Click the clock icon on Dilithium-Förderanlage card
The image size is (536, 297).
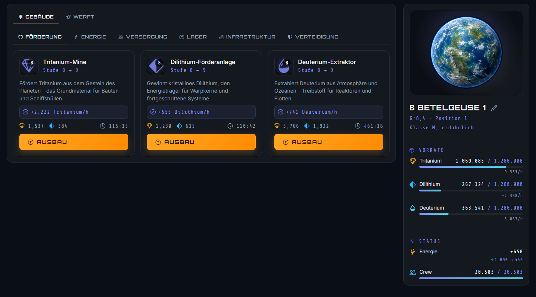pyautogui.click(x=230, y=126)
